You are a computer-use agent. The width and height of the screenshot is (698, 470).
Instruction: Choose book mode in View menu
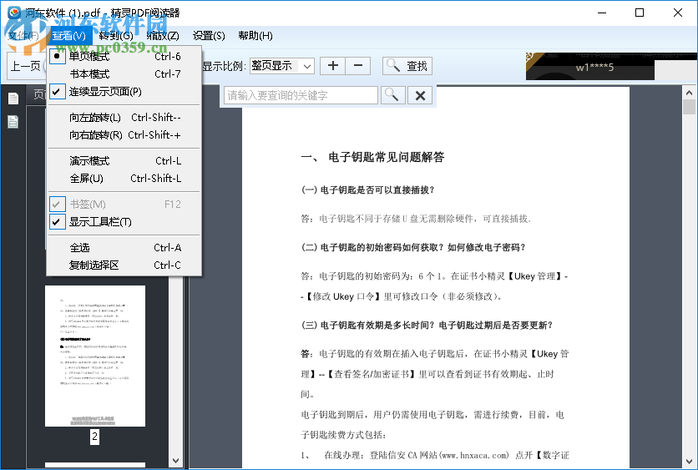pos(124,74)
